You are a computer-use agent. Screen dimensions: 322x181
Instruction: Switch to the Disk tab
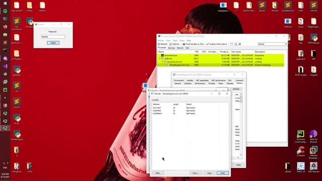click(187, 48)
